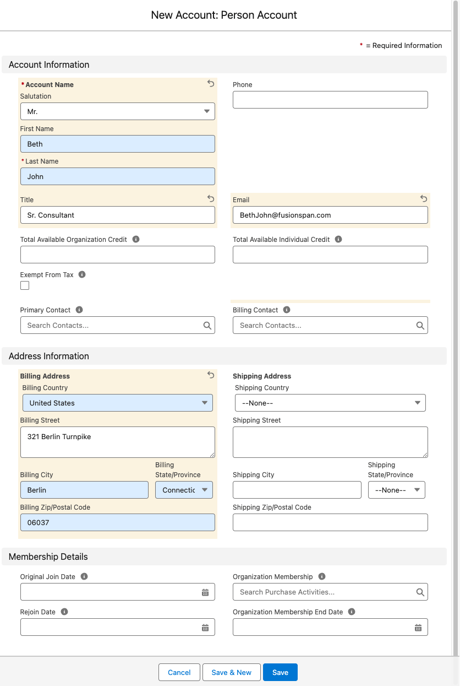The width and height of the screenshot is (460, 686).
Task: Click the Shipping City field
Action: (297, 490)
